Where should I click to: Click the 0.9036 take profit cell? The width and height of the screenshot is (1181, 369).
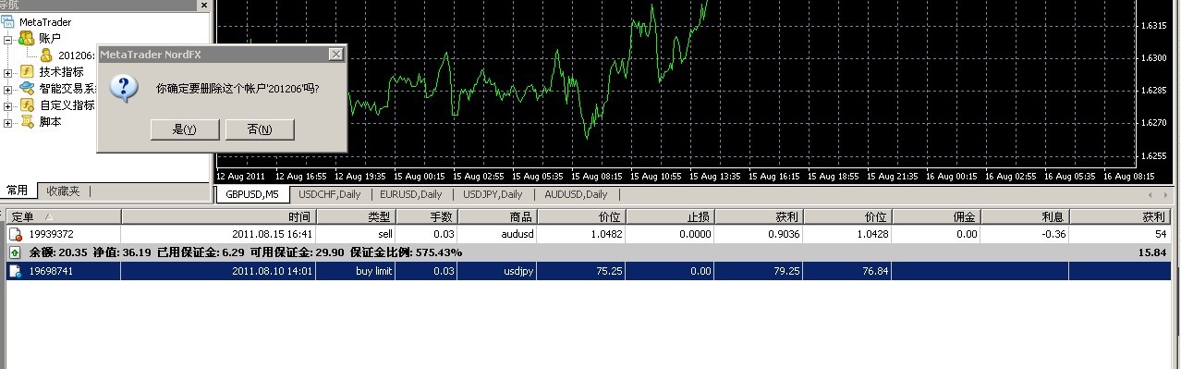[758, 235]
